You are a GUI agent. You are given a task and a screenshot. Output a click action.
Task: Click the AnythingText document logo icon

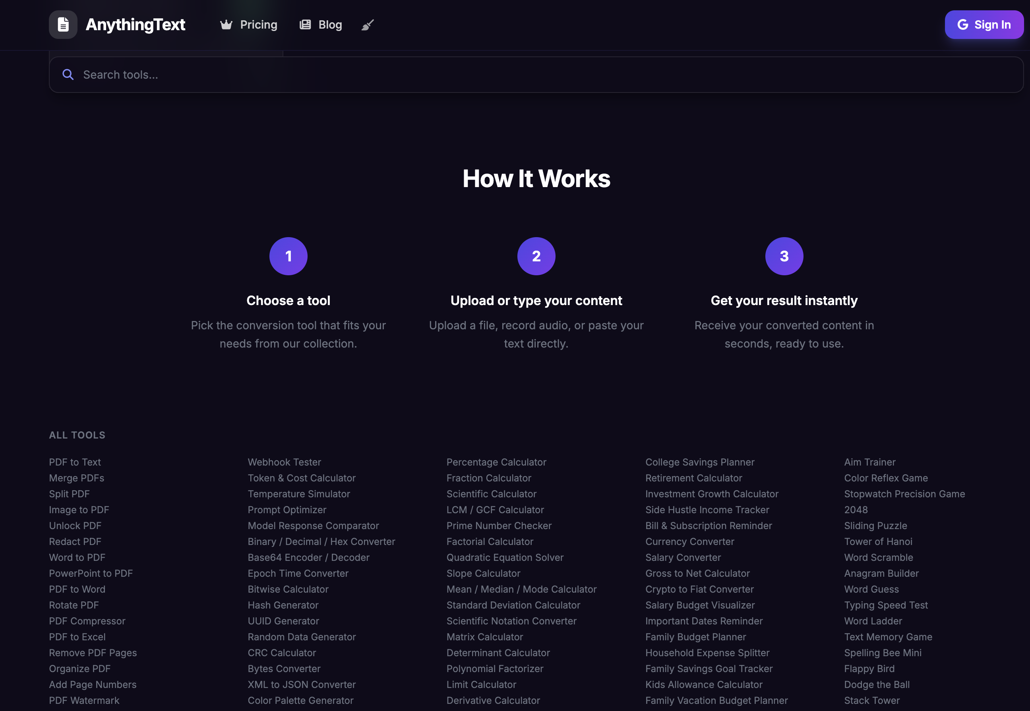tap(63, 25)
